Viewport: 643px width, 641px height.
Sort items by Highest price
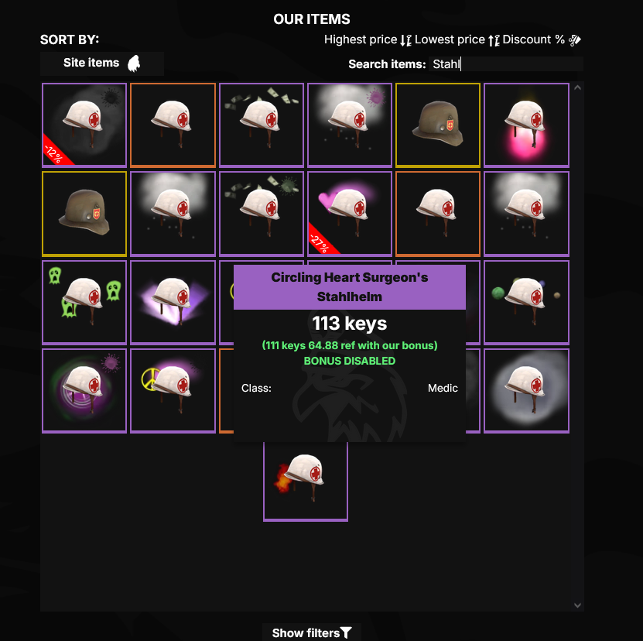click(x=368, y=39)
